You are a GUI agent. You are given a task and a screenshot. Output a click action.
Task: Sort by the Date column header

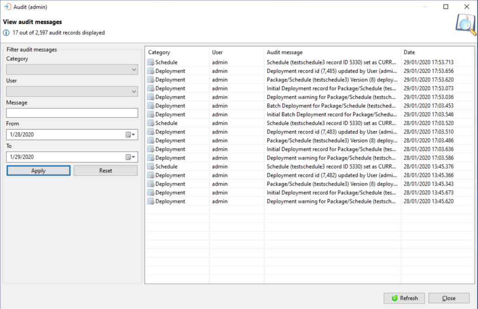(x=437, y=52)
